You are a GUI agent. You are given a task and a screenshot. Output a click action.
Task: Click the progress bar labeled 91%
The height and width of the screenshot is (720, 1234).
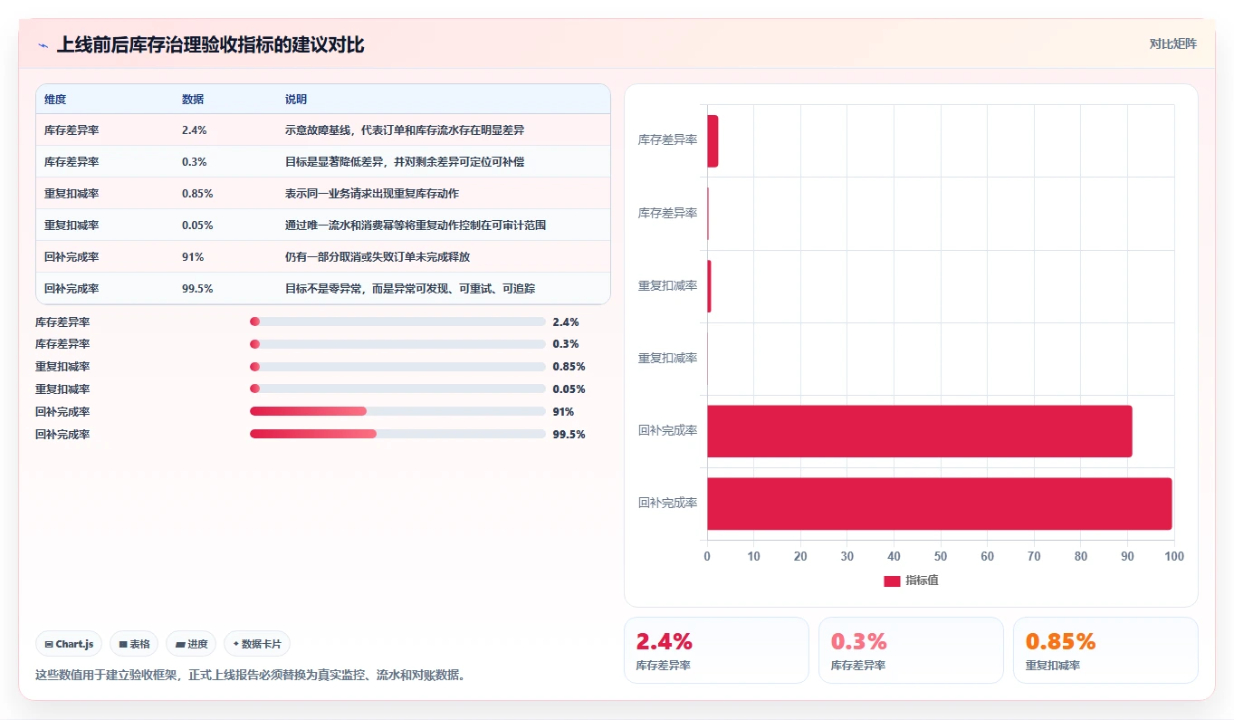pos(397,411)
